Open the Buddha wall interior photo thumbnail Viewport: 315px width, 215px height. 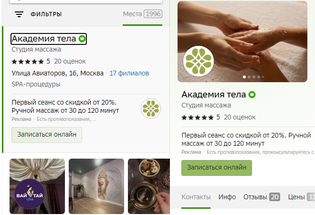pos(96,186)
